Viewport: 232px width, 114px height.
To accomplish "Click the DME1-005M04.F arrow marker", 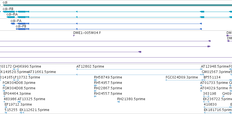I will 74,36.
